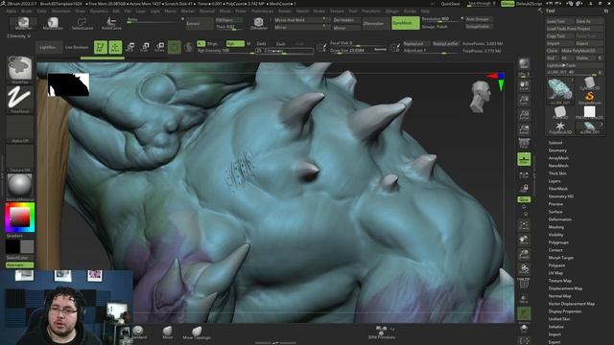Select the KnifeCurve brush icon

coord(111,23)
